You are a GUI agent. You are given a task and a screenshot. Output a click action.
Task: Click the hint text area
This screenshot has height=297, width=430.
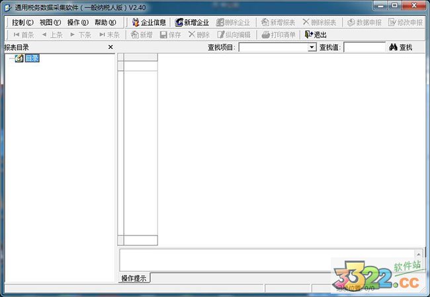tap(267, 260)
